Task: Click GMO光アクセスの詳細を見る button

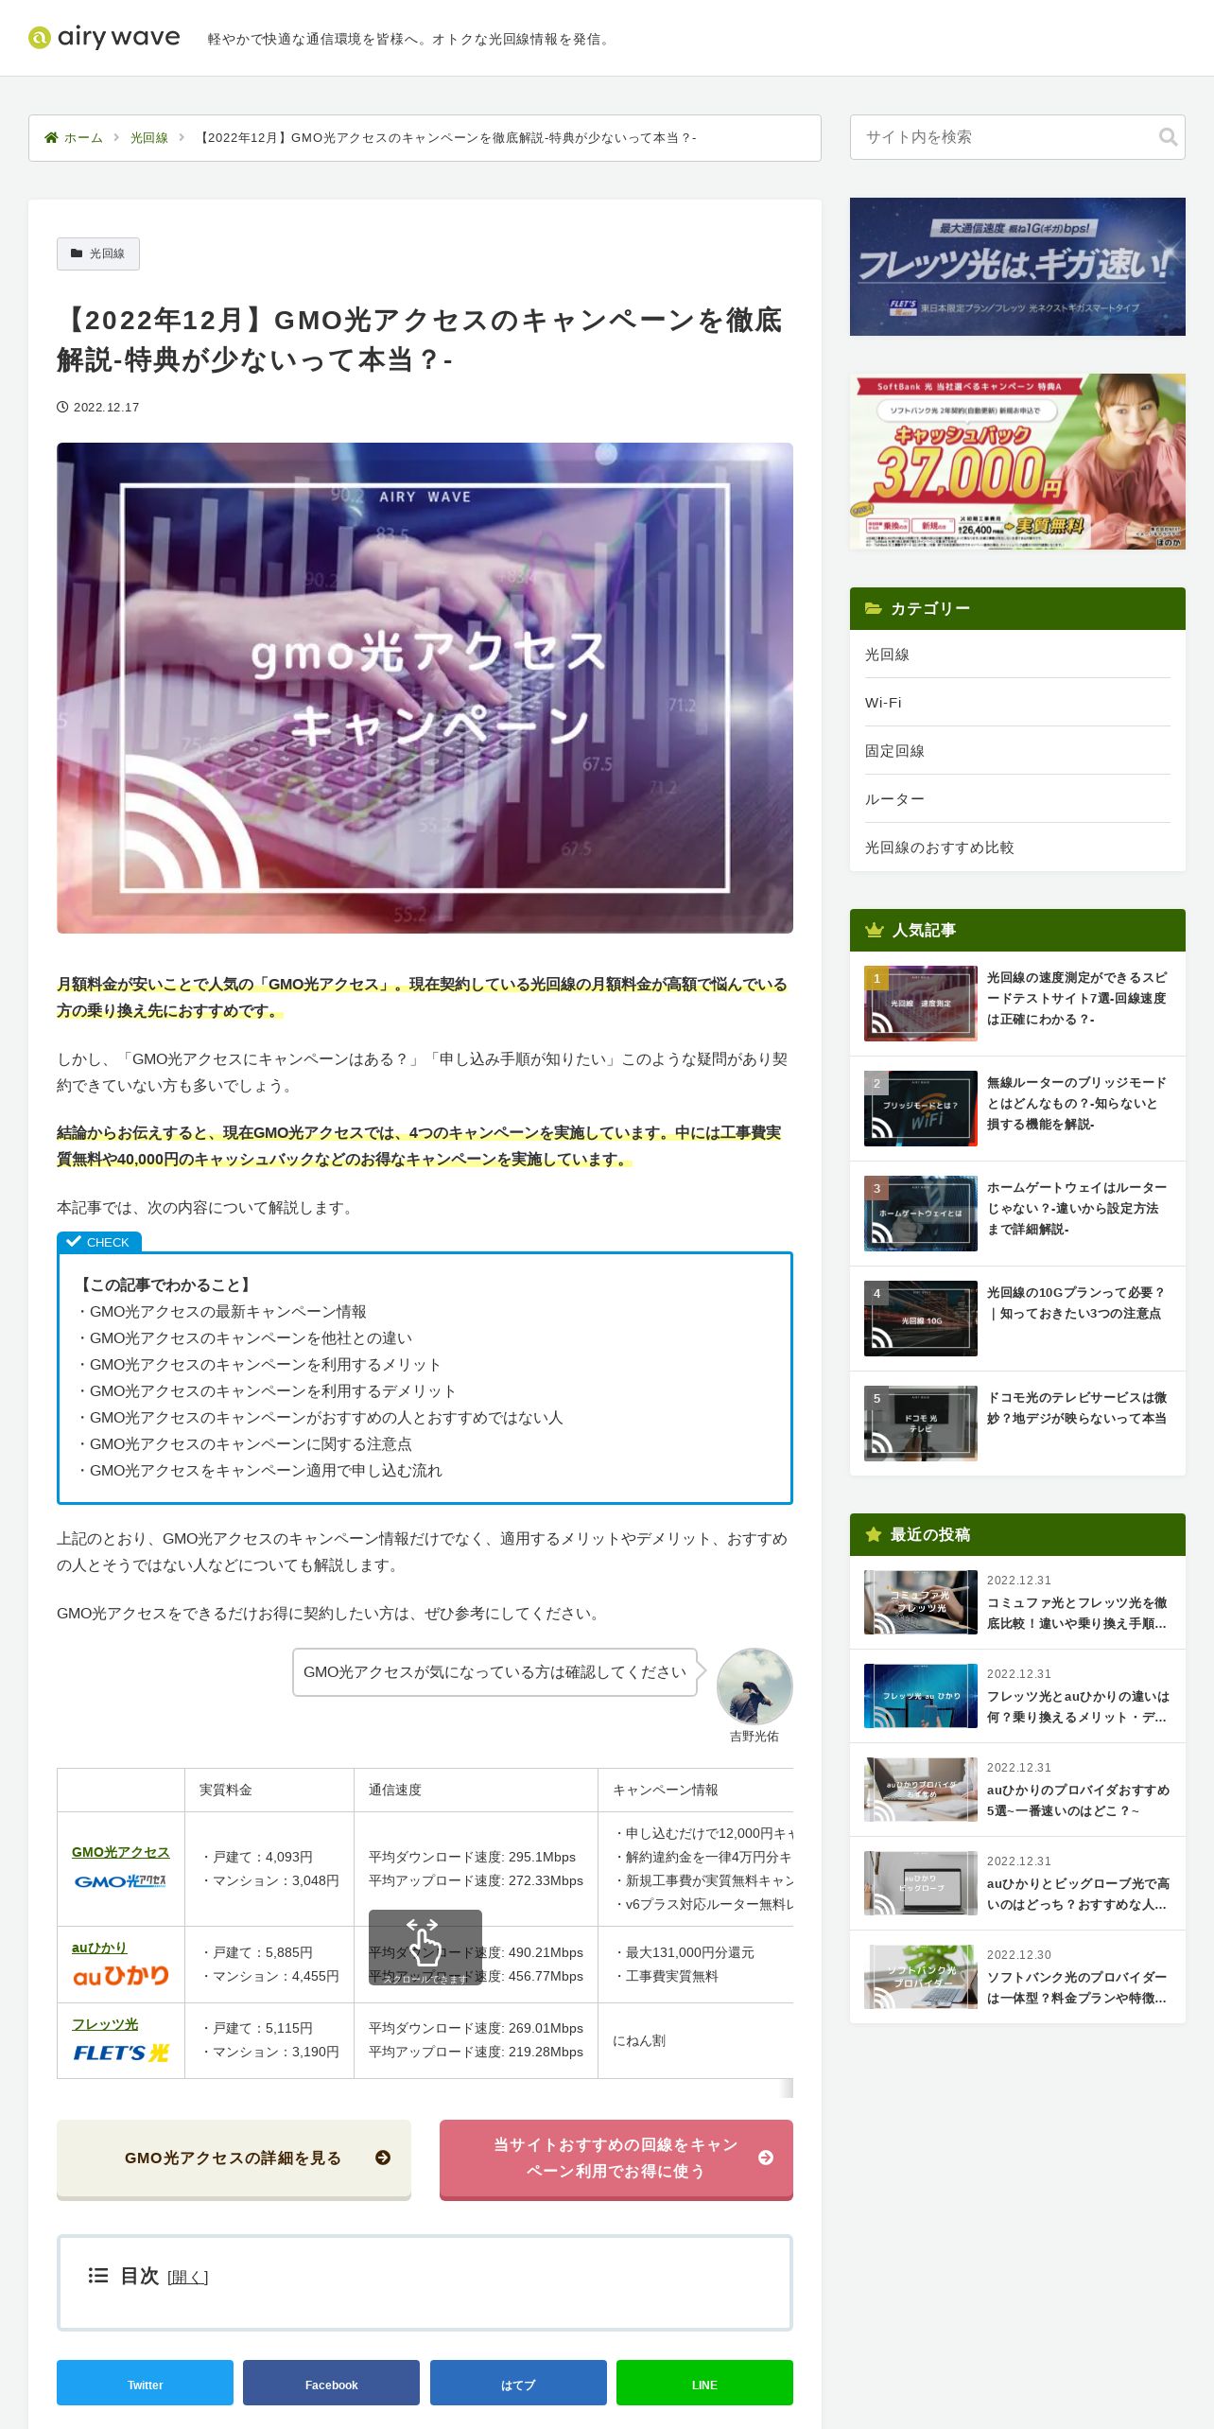Action: click(x=234, y=2158)
